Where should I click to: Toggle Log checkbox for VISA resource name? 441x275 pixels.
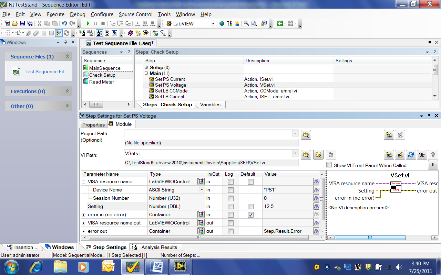(x=231, y=182)
